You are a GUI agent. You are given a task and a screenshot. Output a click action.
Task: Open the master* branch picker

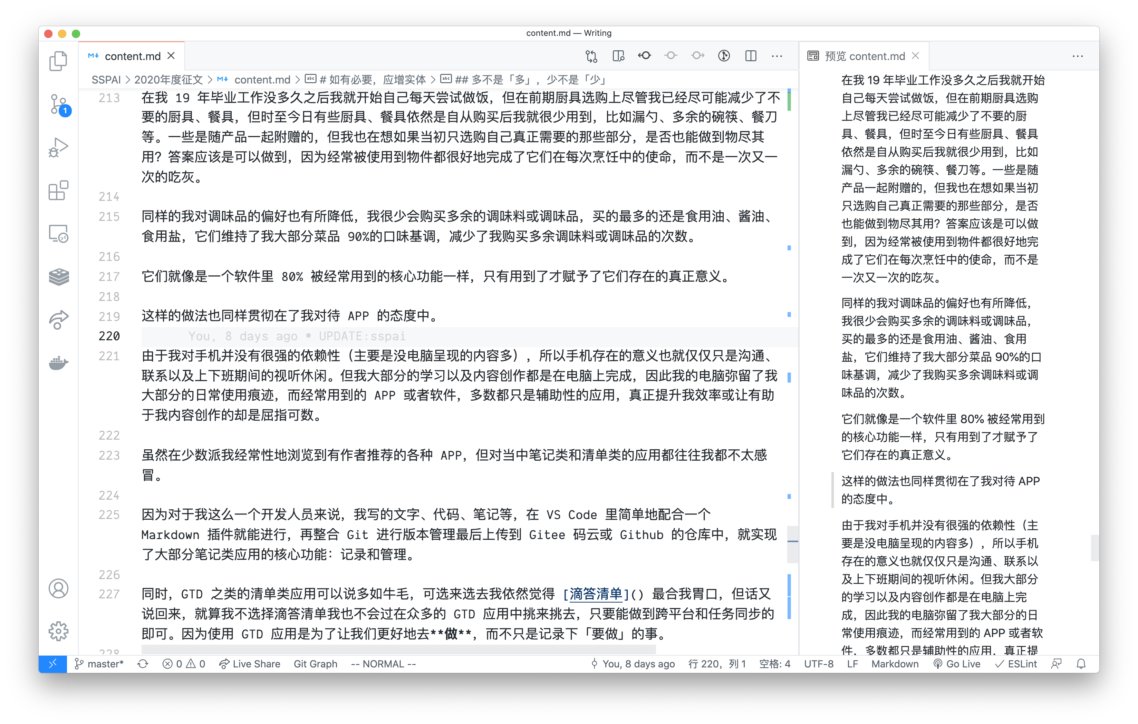[99, 664]
